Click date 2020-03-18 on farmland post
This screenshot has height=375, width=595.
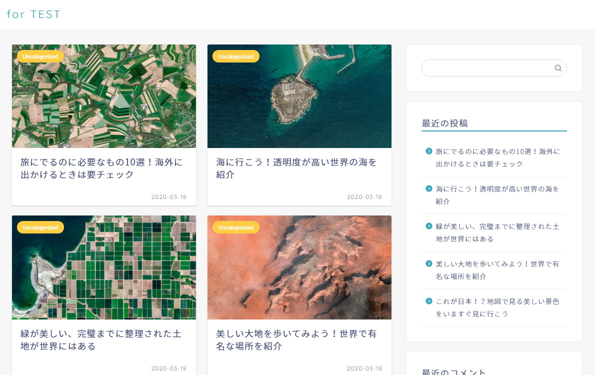point(169,197)
